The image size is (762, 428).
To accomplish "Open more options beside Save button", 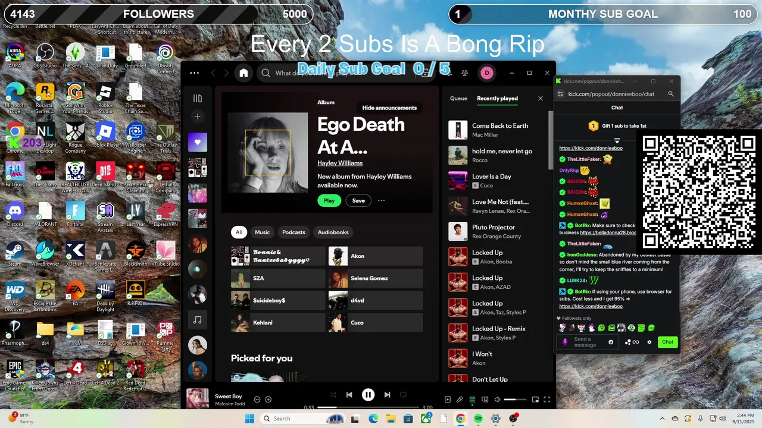I will pos(381,200).
